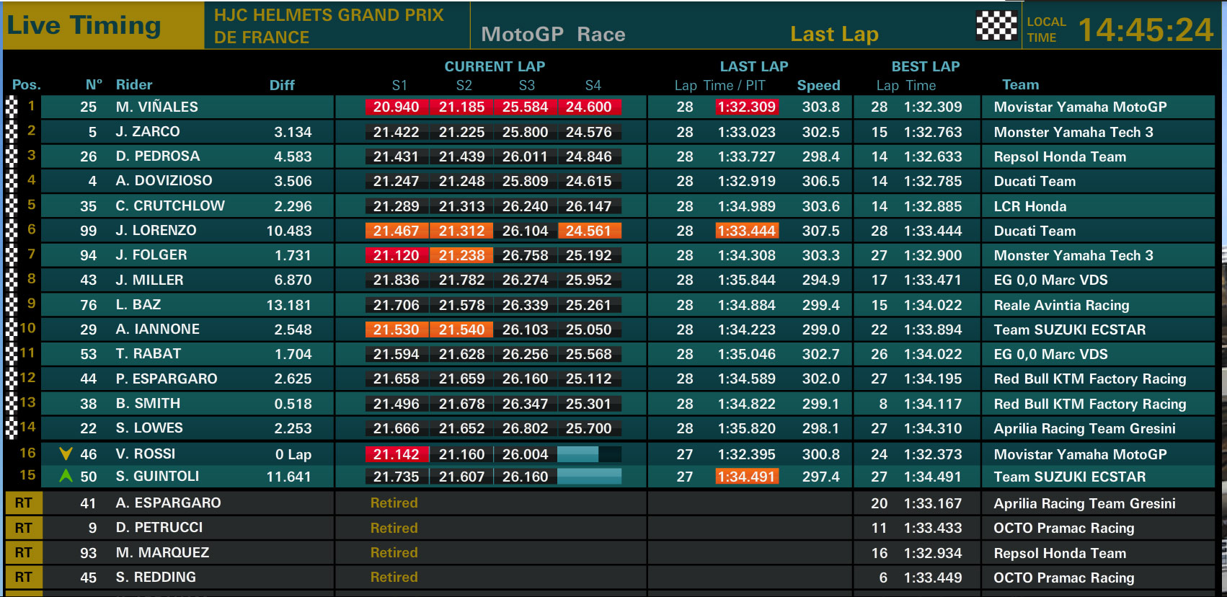This screenshot has width=1227, height=597.
Task: Click the Pos. column header
Action: click(26, 84)
